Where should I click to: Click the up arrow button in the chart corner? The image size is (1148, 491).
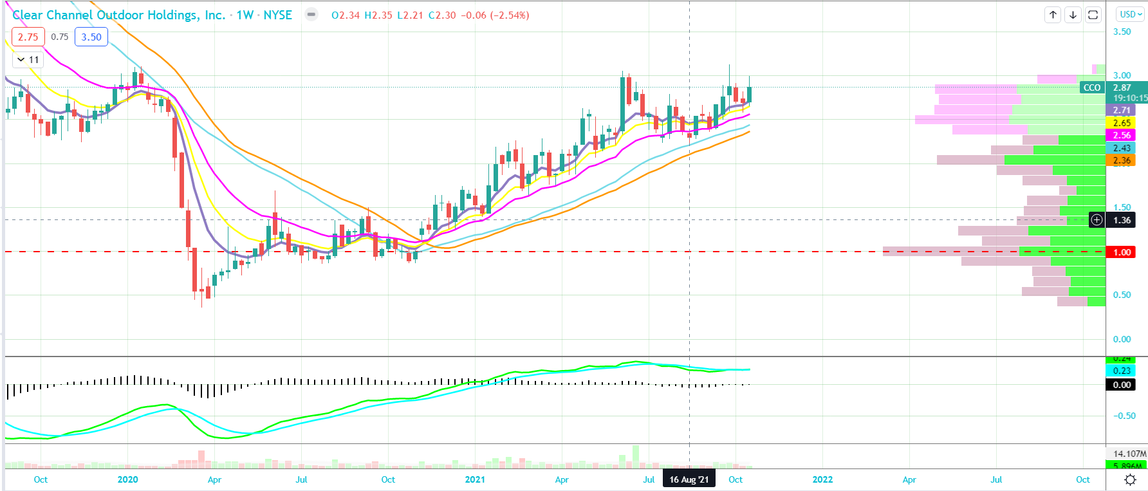tap(1053, 15)
